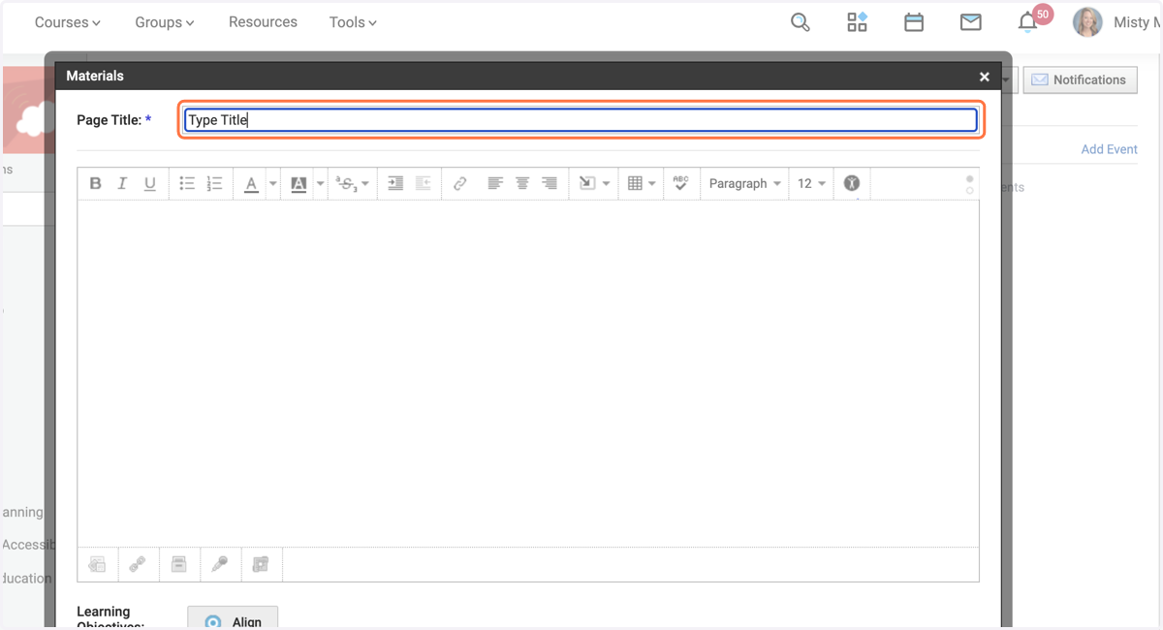Decrease indent of the paragraph
The width and height of the screenshot is (1163, 630).
[424, 183]
